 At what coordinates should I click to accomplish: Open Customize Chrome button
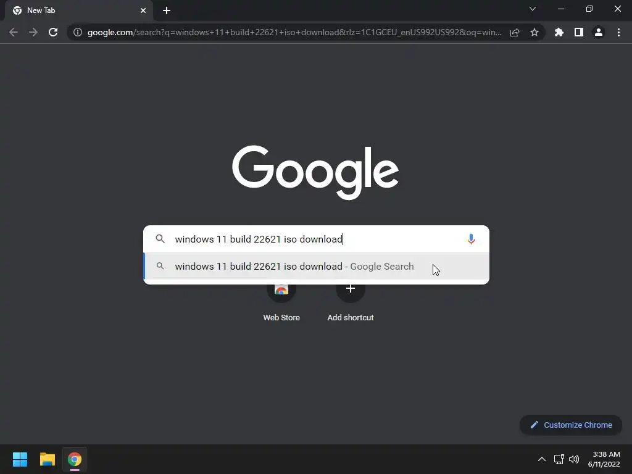[571, 425]
